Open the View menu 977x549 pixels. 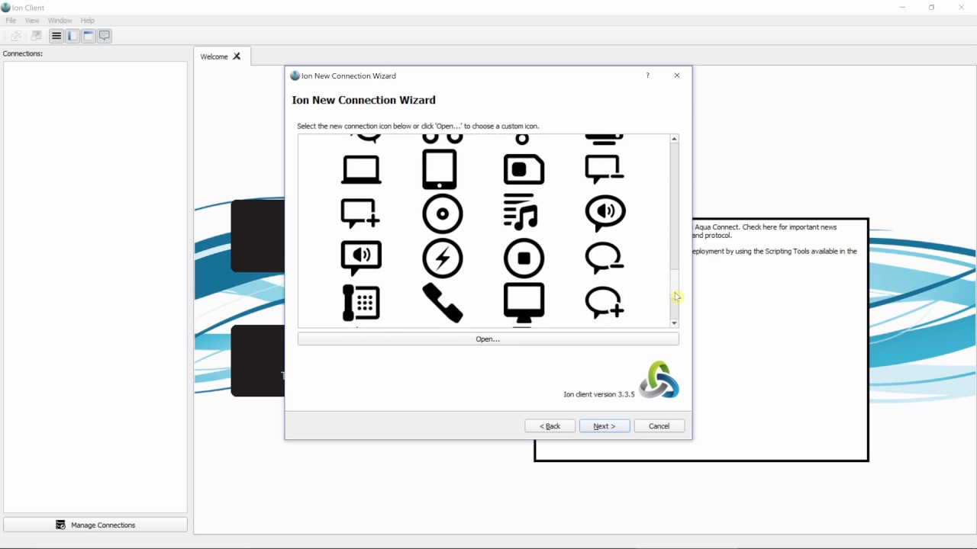click(32, 21)
